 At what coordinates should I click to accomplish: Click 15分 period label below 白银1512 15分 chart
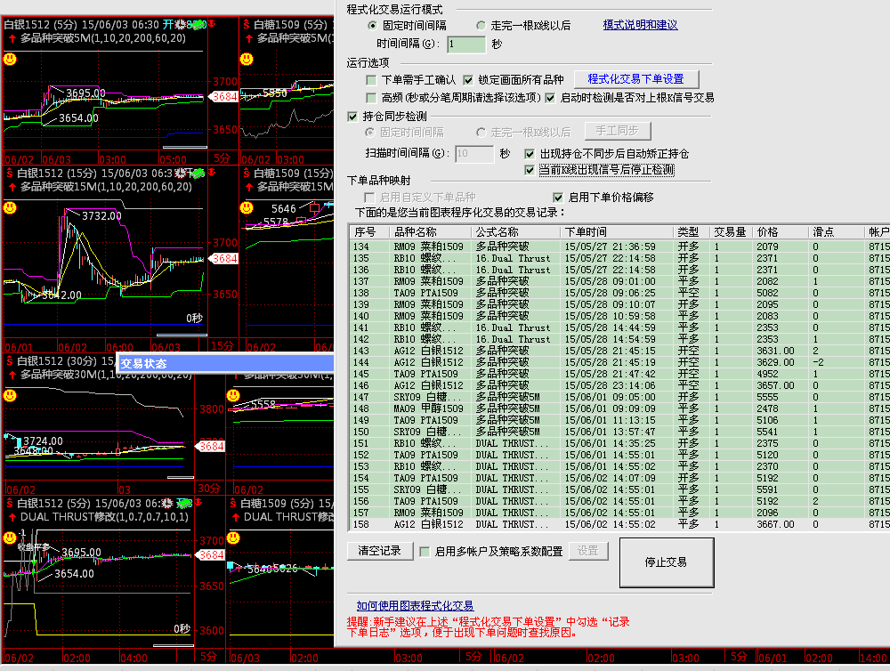[222, 345]
